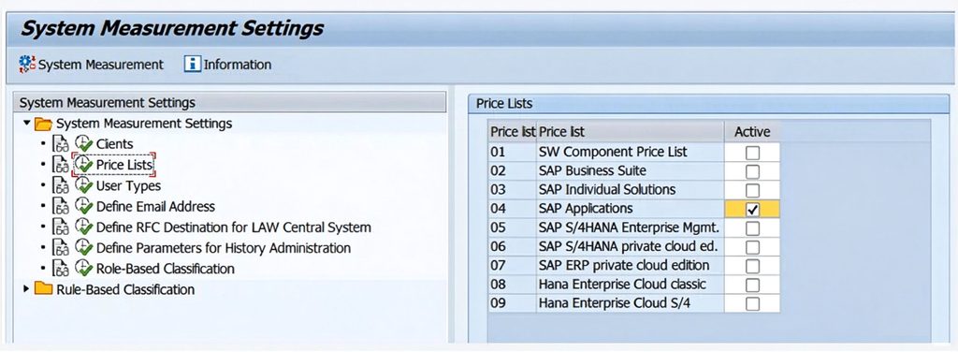Click price list number cell '07'
Screen dimensions: 958x352
pyautogui.click(x=512, y=266)
